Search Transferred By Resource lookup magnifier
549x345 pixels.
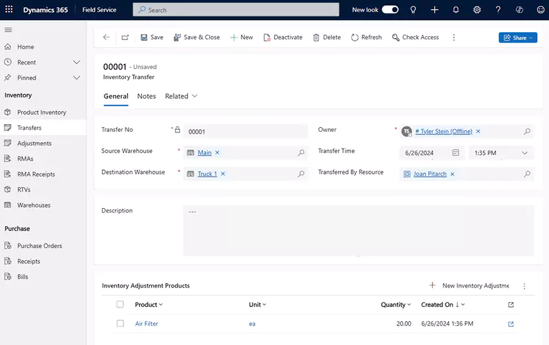pyautogui.click(x=527, y=174)
